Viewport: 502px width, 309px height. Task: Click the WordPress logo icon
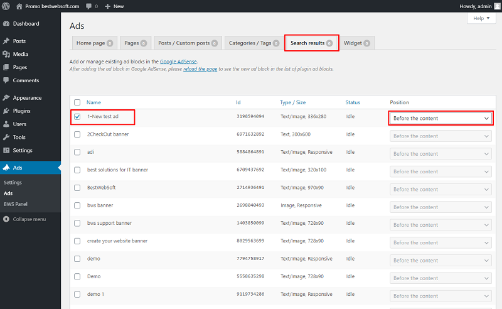coord(6,6)
